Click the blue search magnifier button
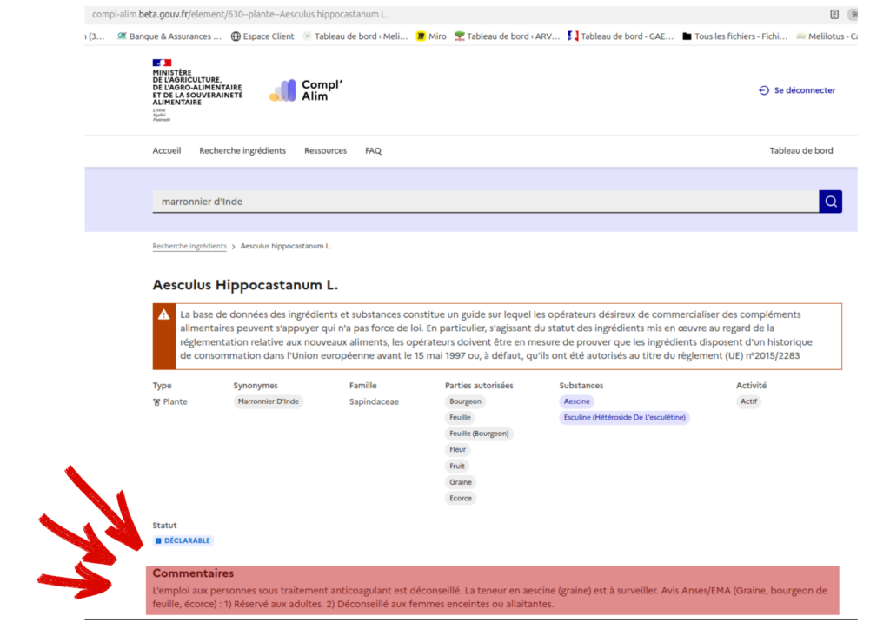890x629 pixels. [830, 202]
